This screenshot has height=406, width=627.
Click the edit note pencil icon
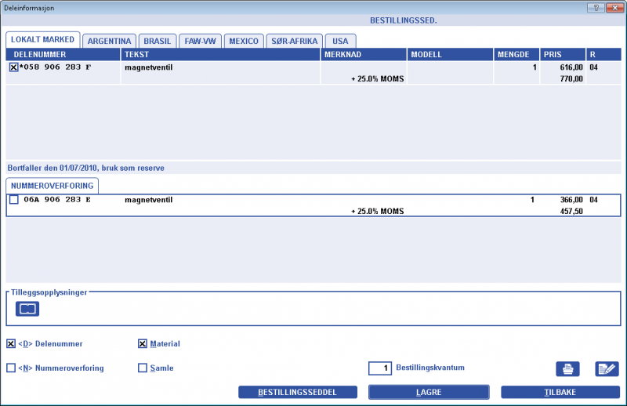(x=606, y=369)
